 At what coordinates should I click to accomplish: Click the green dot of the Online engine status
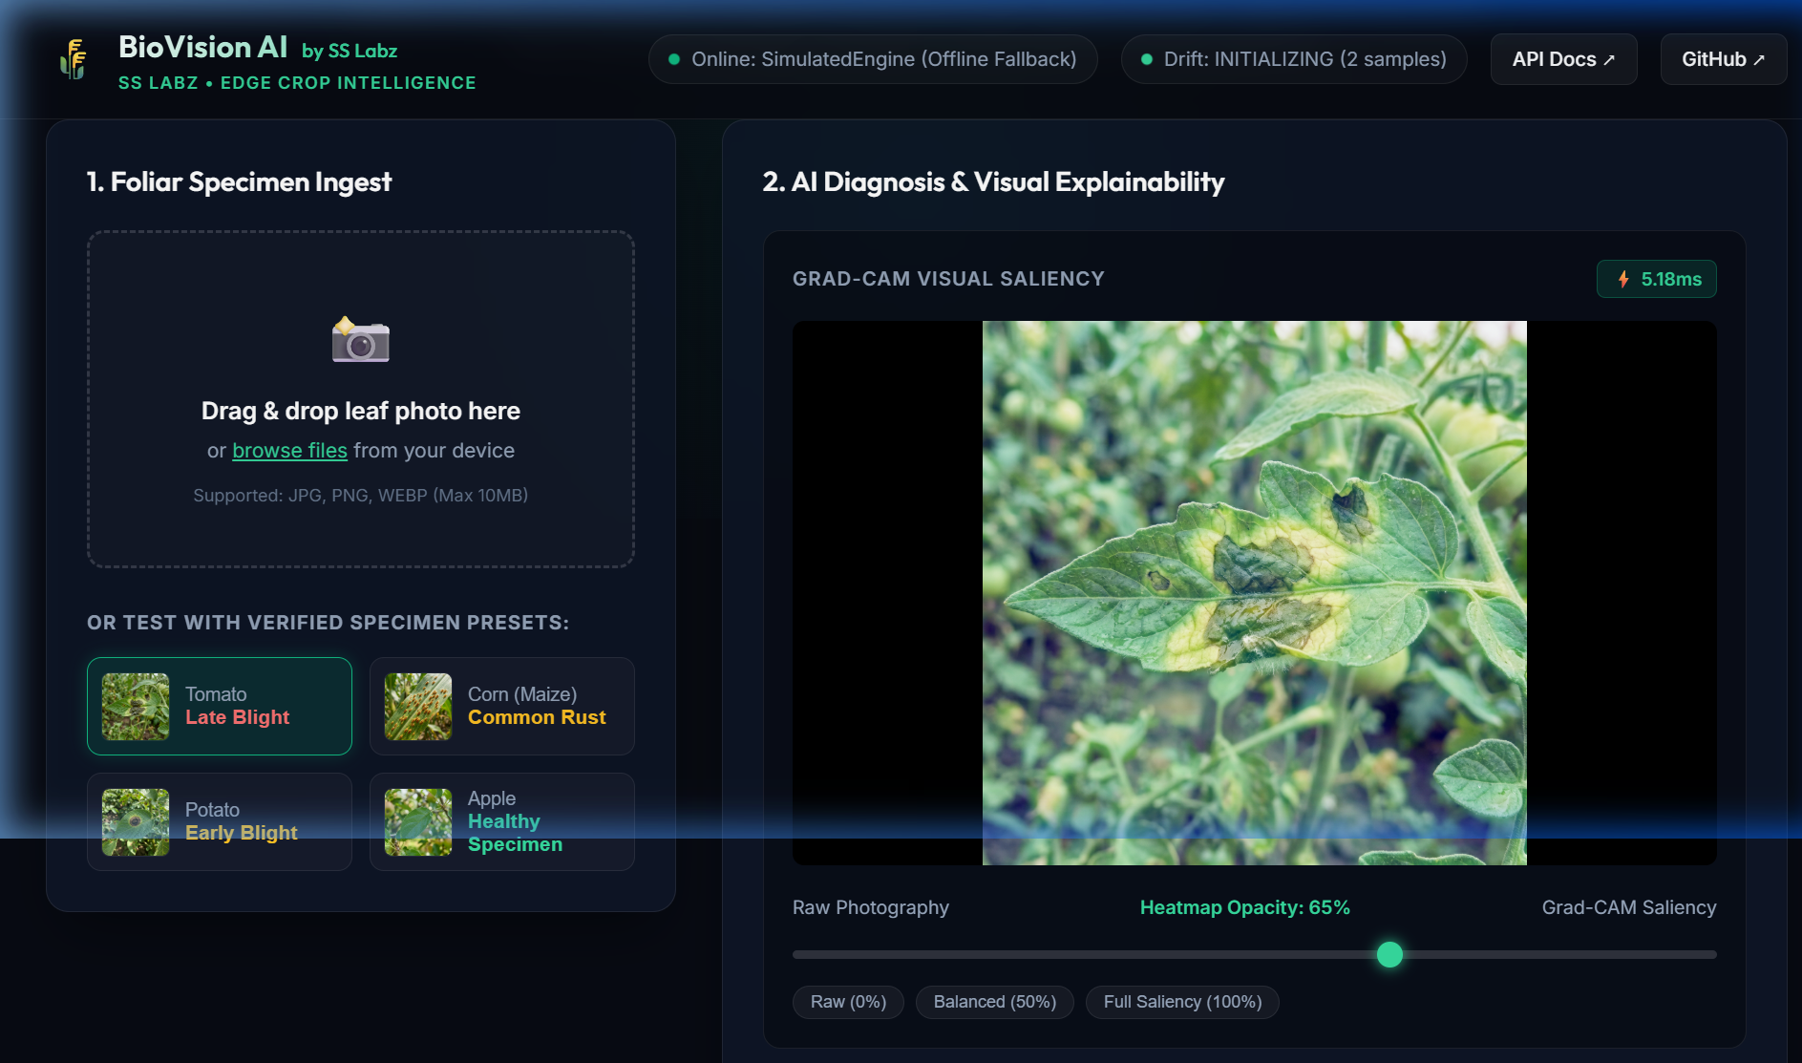[x=674, y=59]
